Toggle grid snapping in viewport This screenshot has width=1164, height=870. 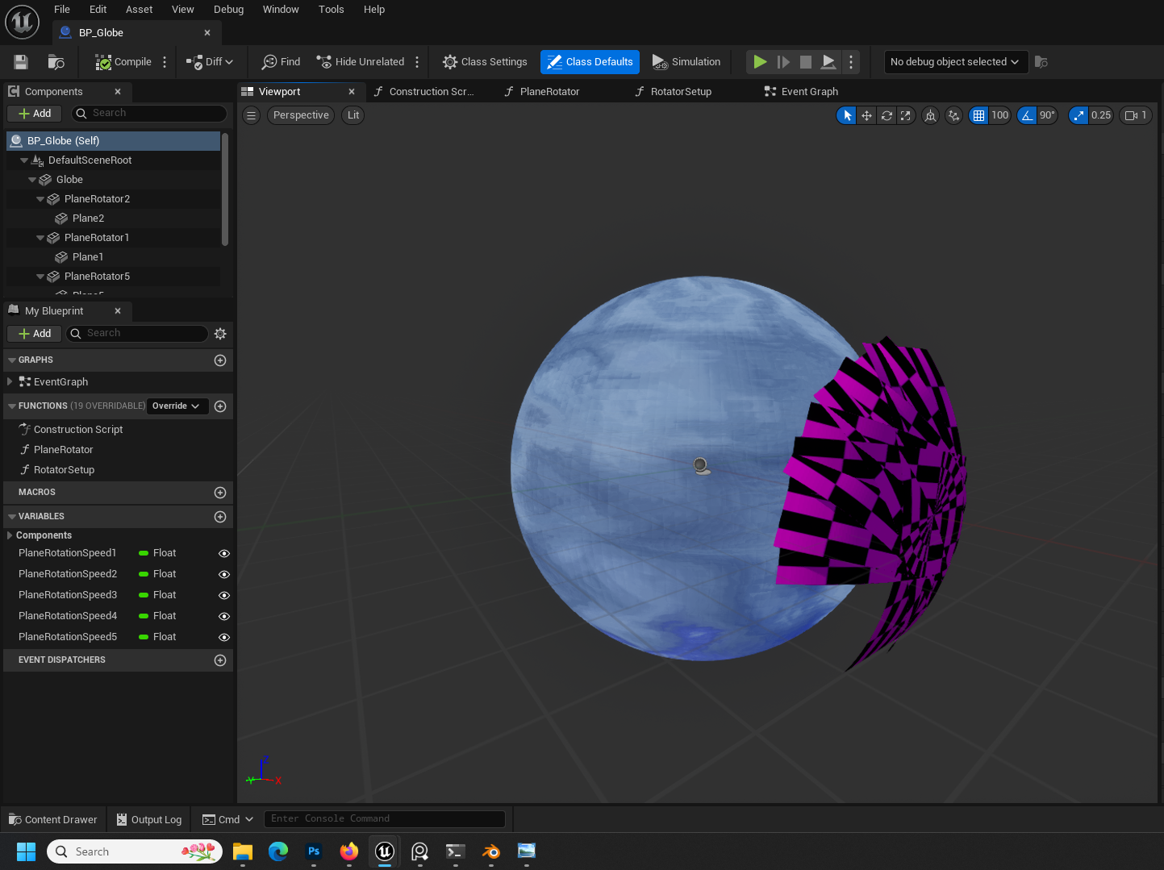tap(978, 115)
